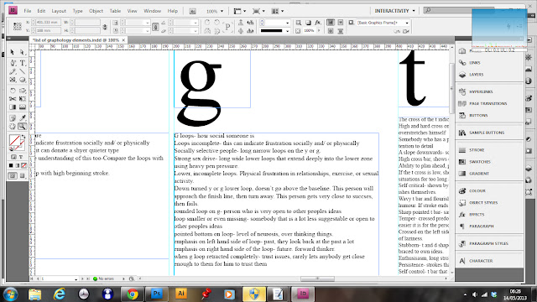Viewport: 537px width, 302px height.
Task: Open the Paragraph panel
Action: [x=481, y=226]
